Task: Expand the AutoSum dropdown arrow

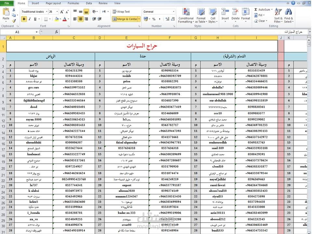Action: point(272,9)
